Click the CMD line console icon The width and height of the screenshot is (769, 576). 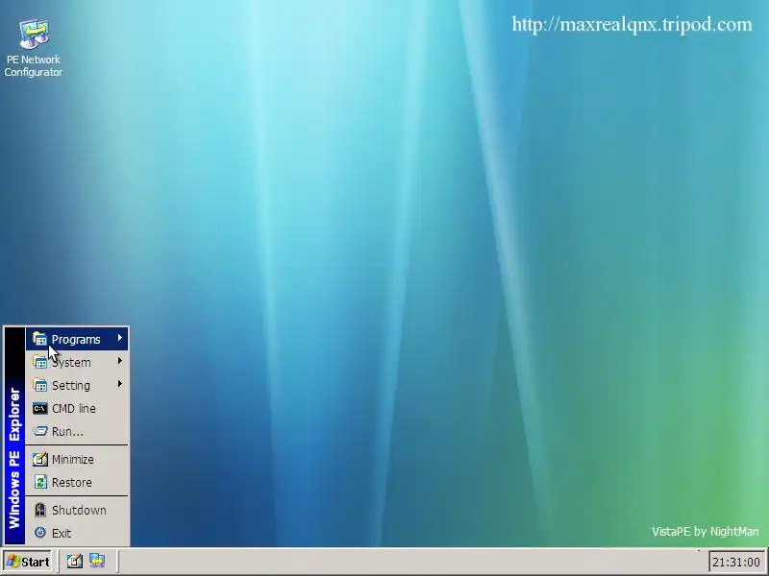click(39, 408)
